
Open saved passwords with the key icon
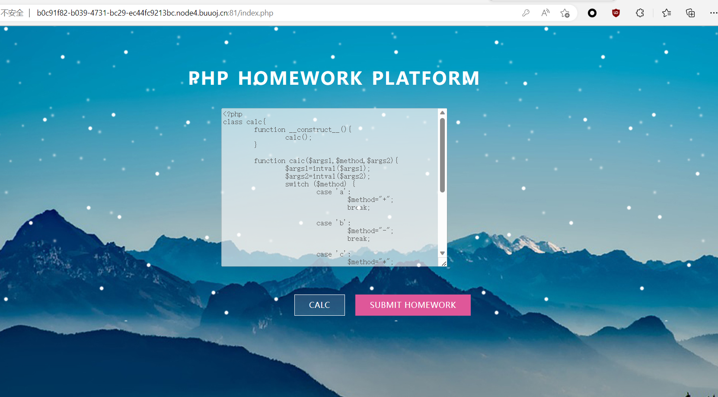526,13
